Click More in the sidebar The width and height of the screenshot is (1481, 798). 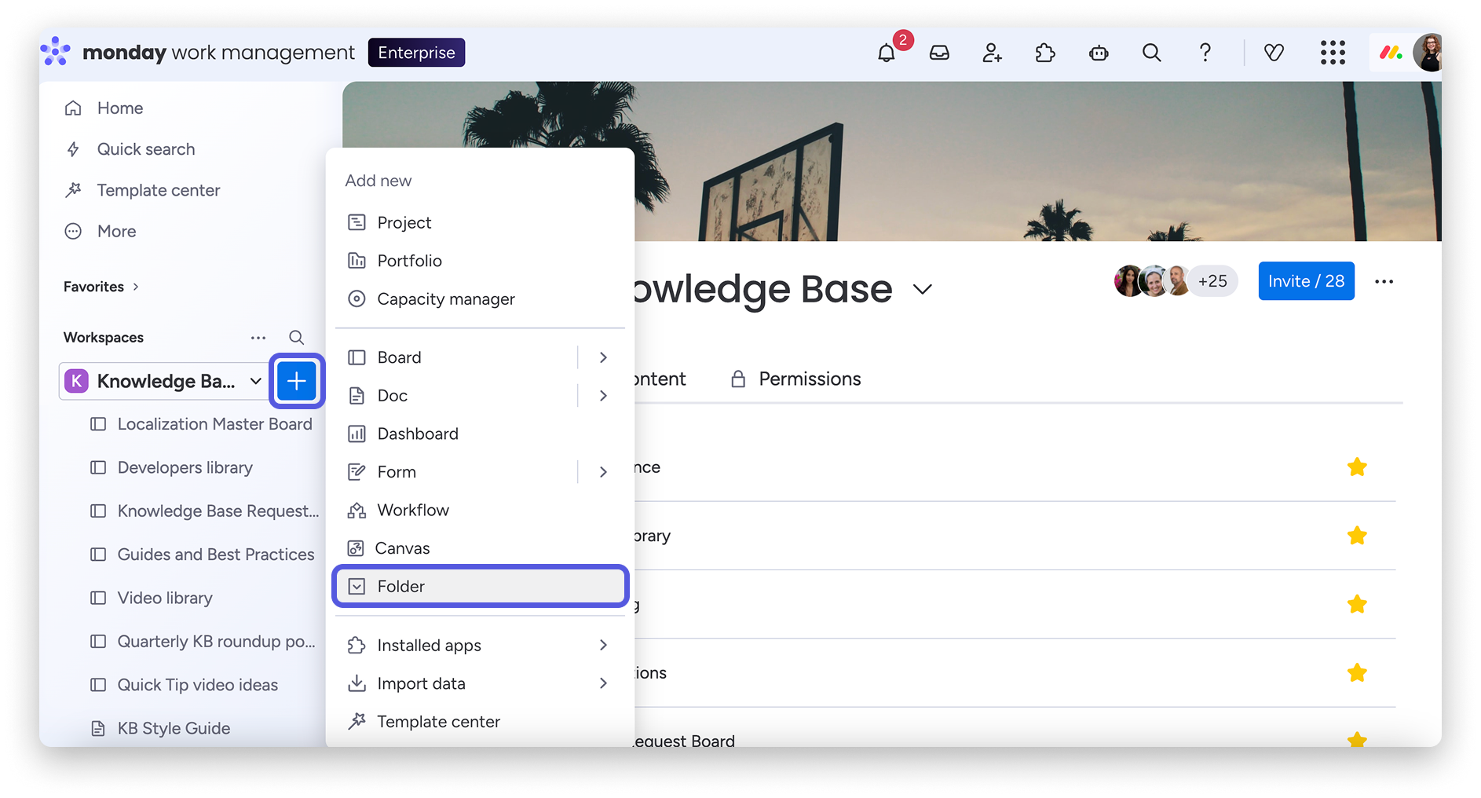[116, 231]
